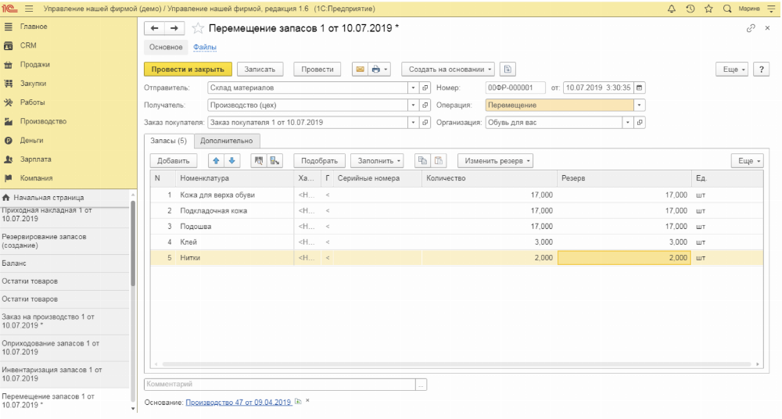
Task: Open Еще menu of the table
Action: click(747, 160)
